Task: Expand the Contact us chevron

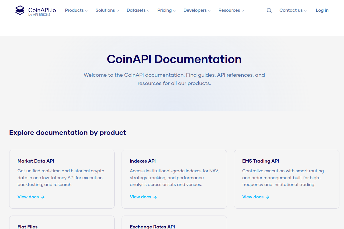Action: coord(305,11)
